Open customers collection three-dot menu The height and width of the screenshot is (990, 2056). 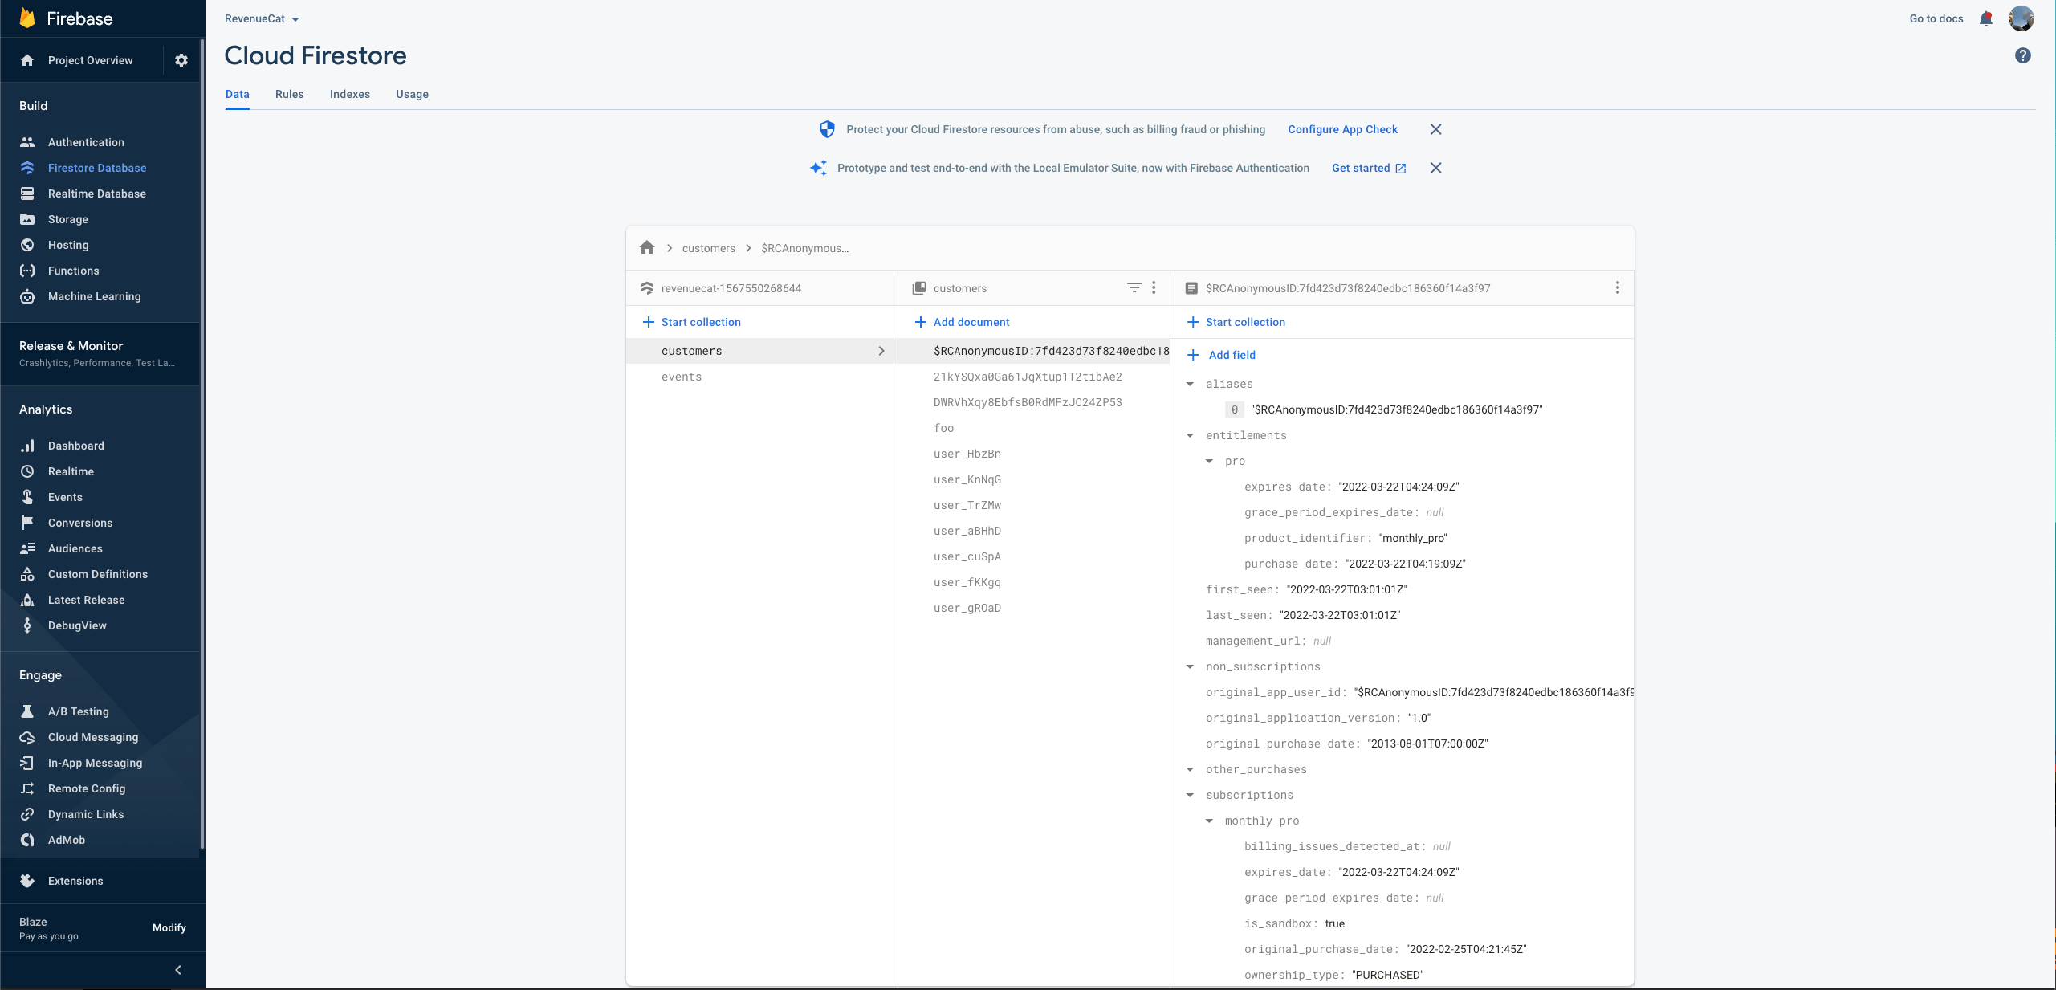click(1154, 287)
